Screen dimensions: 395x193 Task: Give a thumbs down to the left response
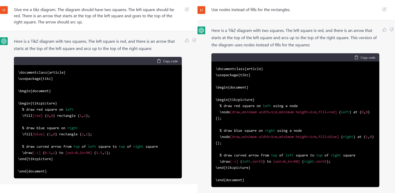point(194,40)
